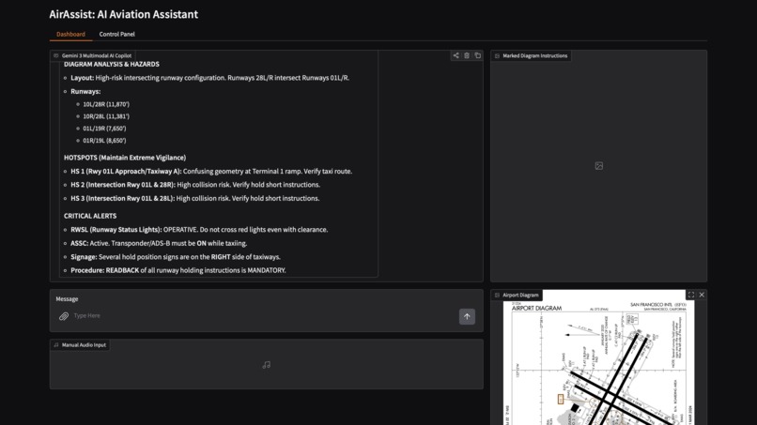Viewport: 757px width, 425px height.
Task: Click the CRITICAL ALERTS heading
Action: point(90,216)
